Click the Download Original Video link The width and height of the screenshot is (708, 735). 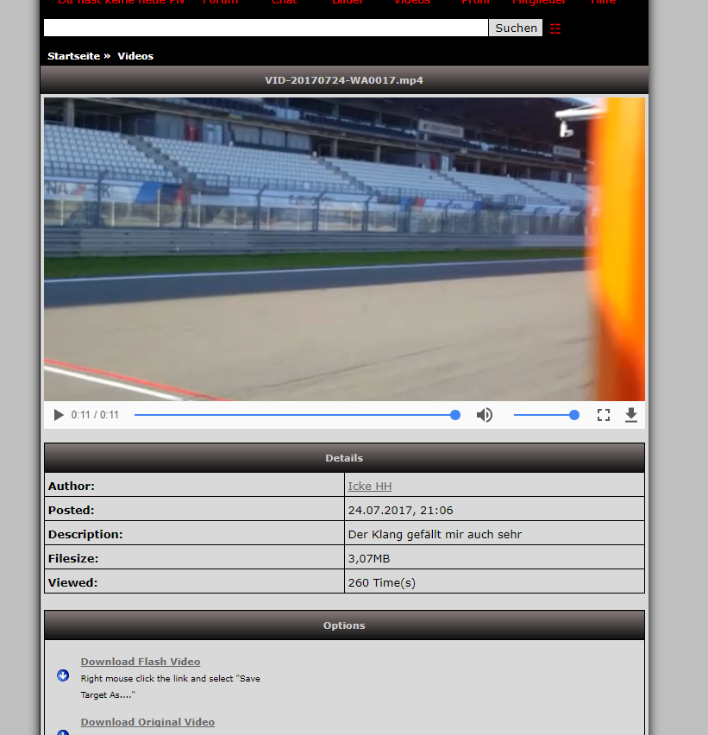pos(147,722)
